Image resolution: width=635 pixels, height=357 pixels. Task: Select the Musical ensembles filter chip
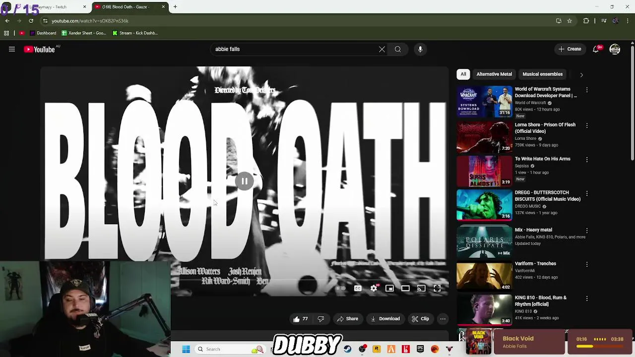542,74
